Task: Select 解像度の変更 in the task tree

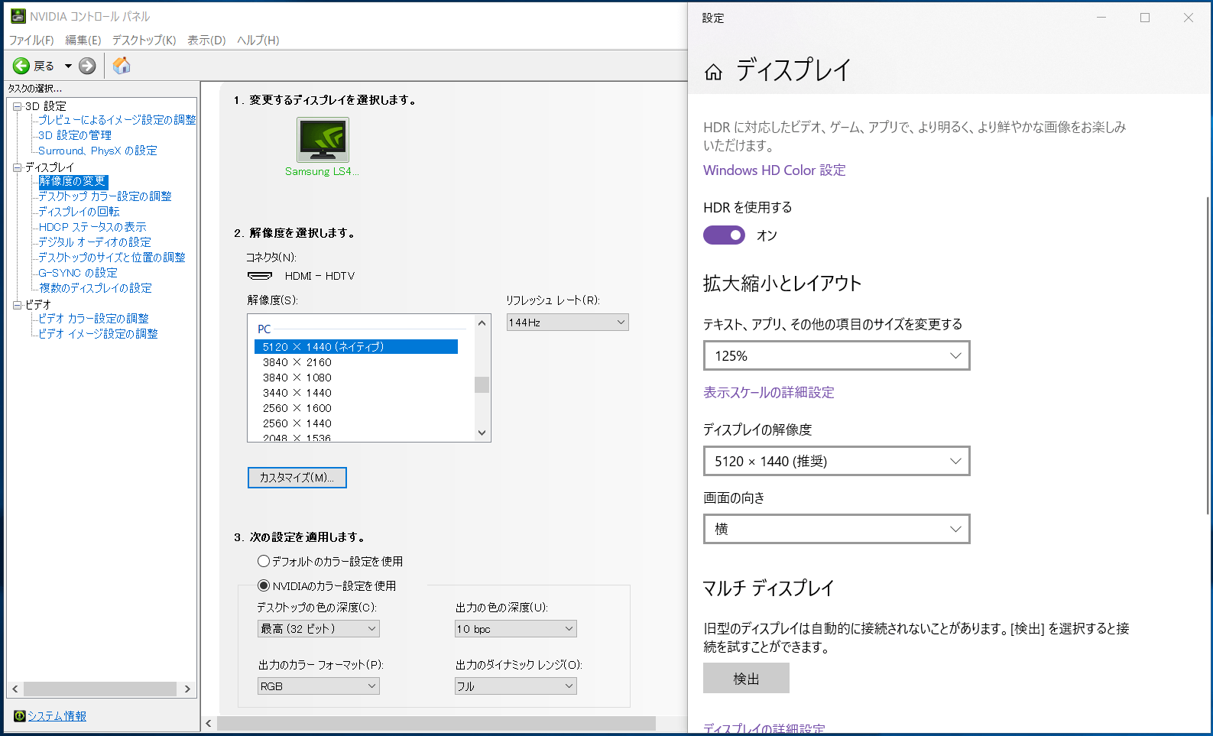Action: 73,181
